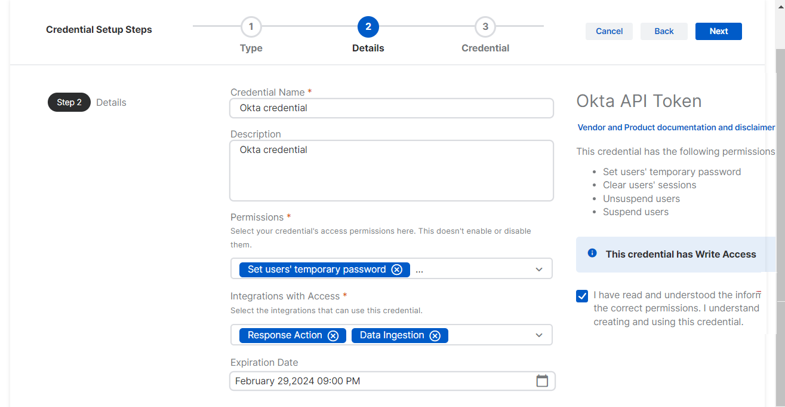Click the Write Access info icon
The width and height of the screenshot is (785, 407).
pos(592,253)
